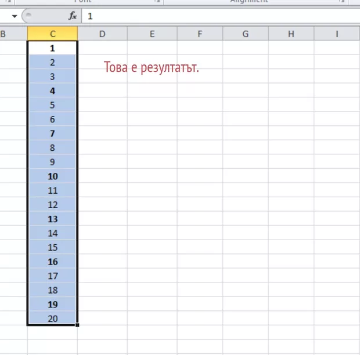Image resolution: width=360 pixels, height=355 pixels.
Task: Click the cell containing 6
Action: (52, 119)
